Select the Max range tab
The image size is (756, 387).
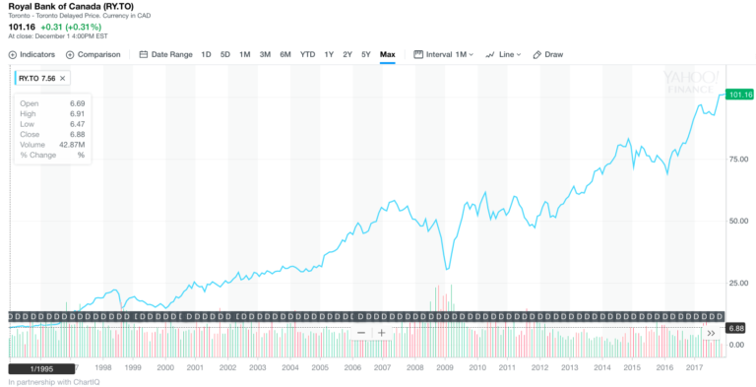point(387,54)
